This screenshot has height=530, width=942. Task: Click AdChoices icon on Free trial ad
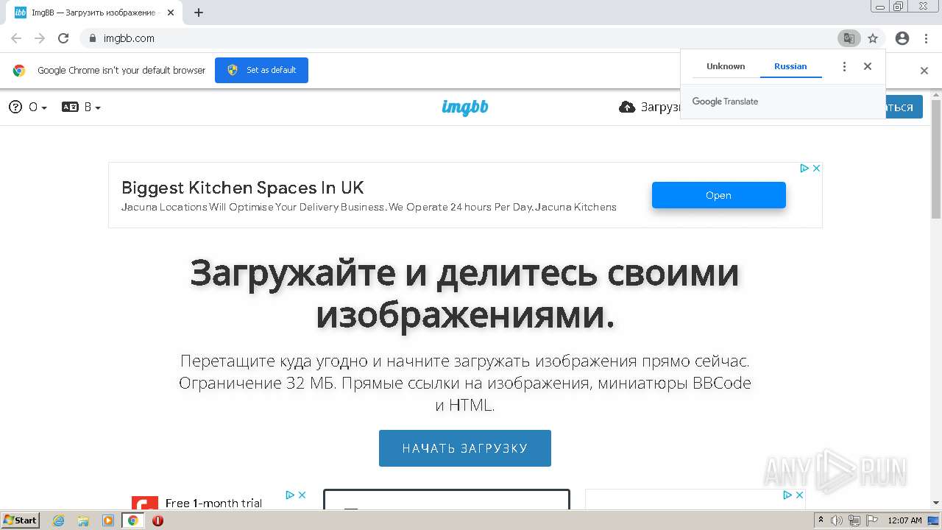[291, 495]
